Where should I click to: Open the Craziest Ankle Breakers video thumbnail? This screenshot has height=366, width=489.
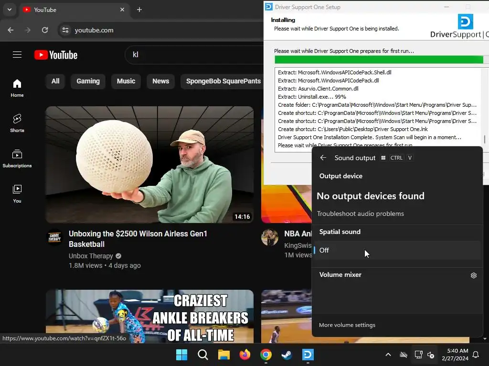pos(149,316)
